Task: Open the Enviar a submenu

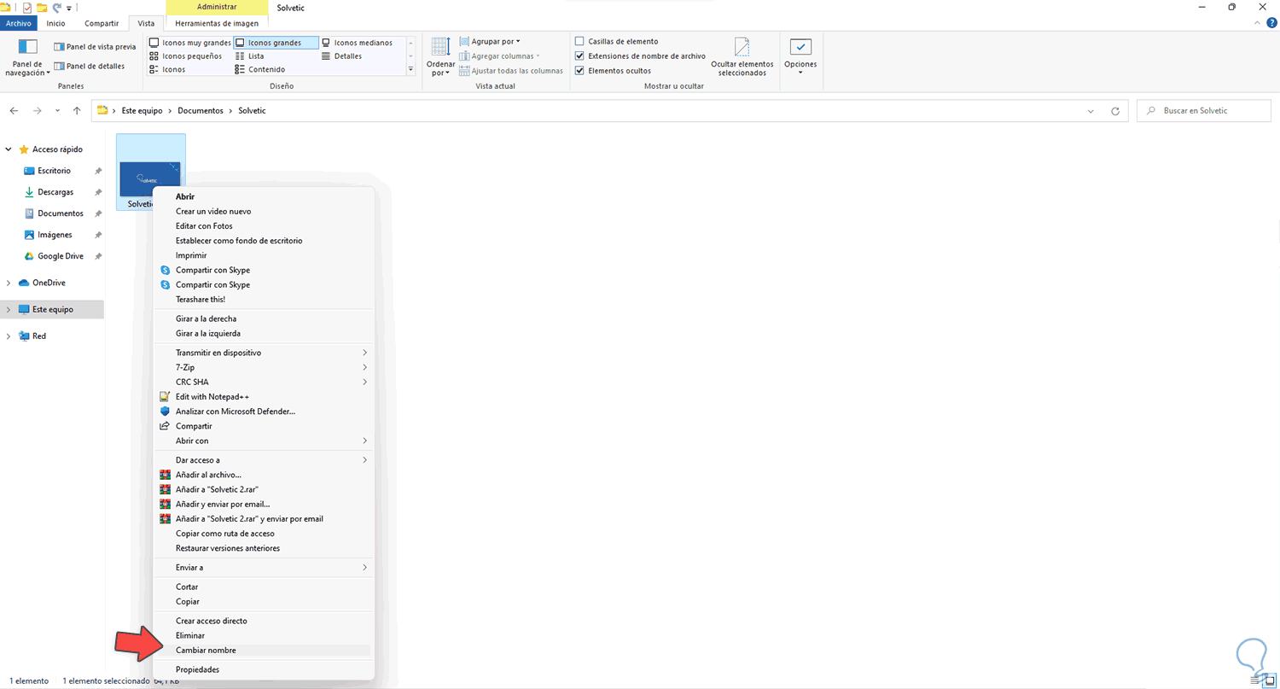Action: click(263, 567)
